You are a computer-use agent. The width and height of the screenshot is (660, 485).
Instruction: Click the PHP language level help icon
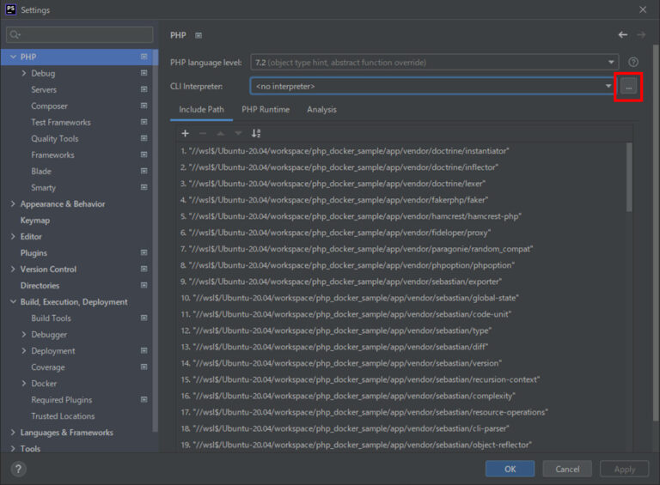[x=633, y=63]
